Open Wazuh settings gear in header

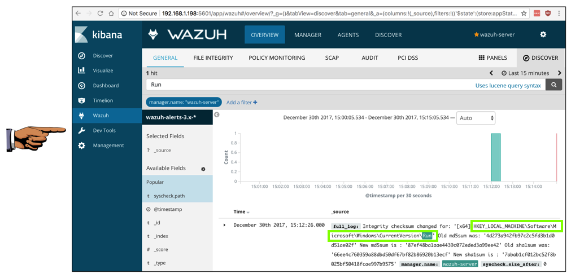[x=543, y=34]
